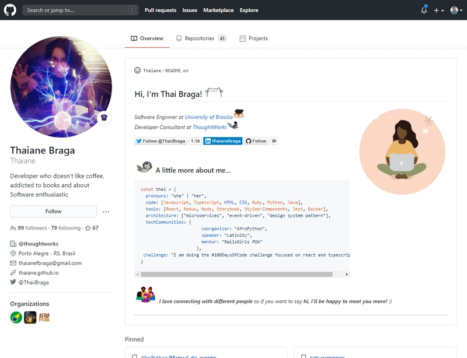The image size is (467, 358).
Task: Follow Thaiane Braga with Follow button
Action: click(x=53, y=211)
